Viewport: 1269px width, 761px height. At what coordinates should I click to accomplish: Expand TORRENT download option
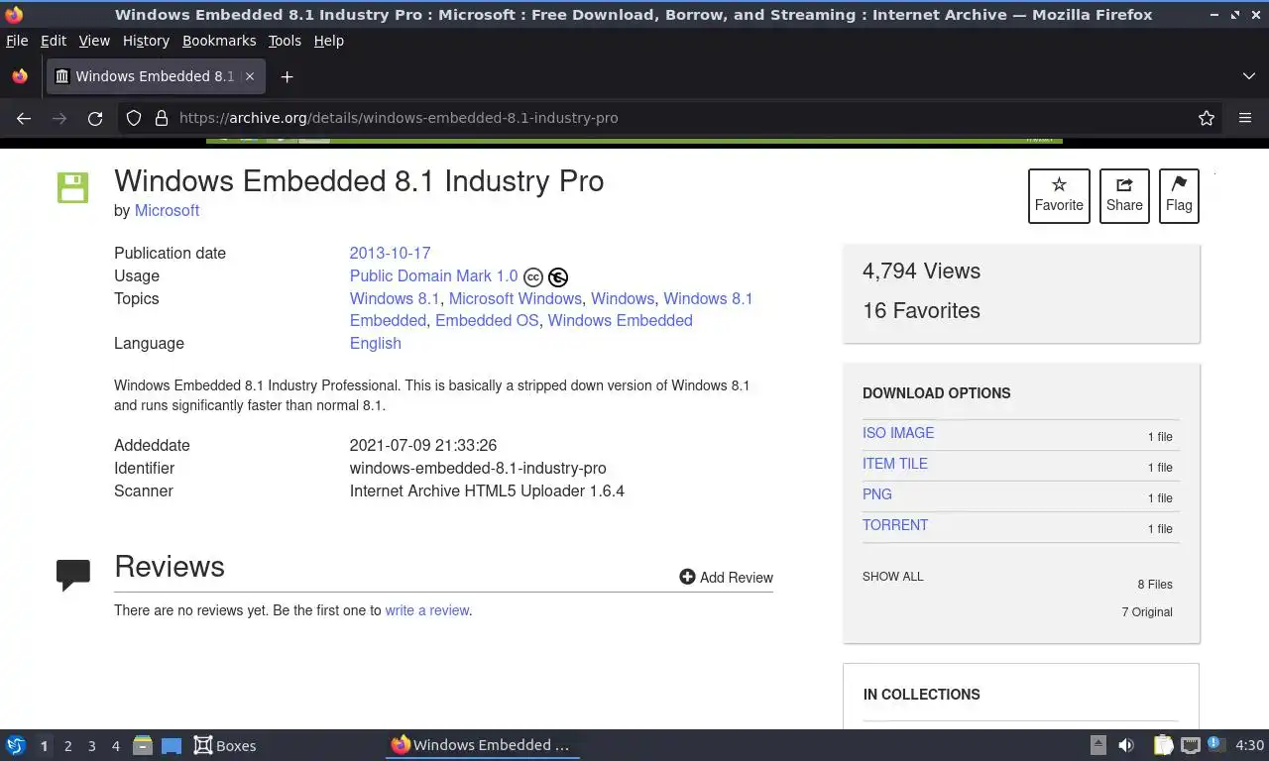pyautogui.click(x=895, y=525)
